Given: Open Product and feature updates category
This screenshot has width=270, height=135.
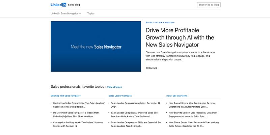Looking at the screenshot, I should point(160,23).
